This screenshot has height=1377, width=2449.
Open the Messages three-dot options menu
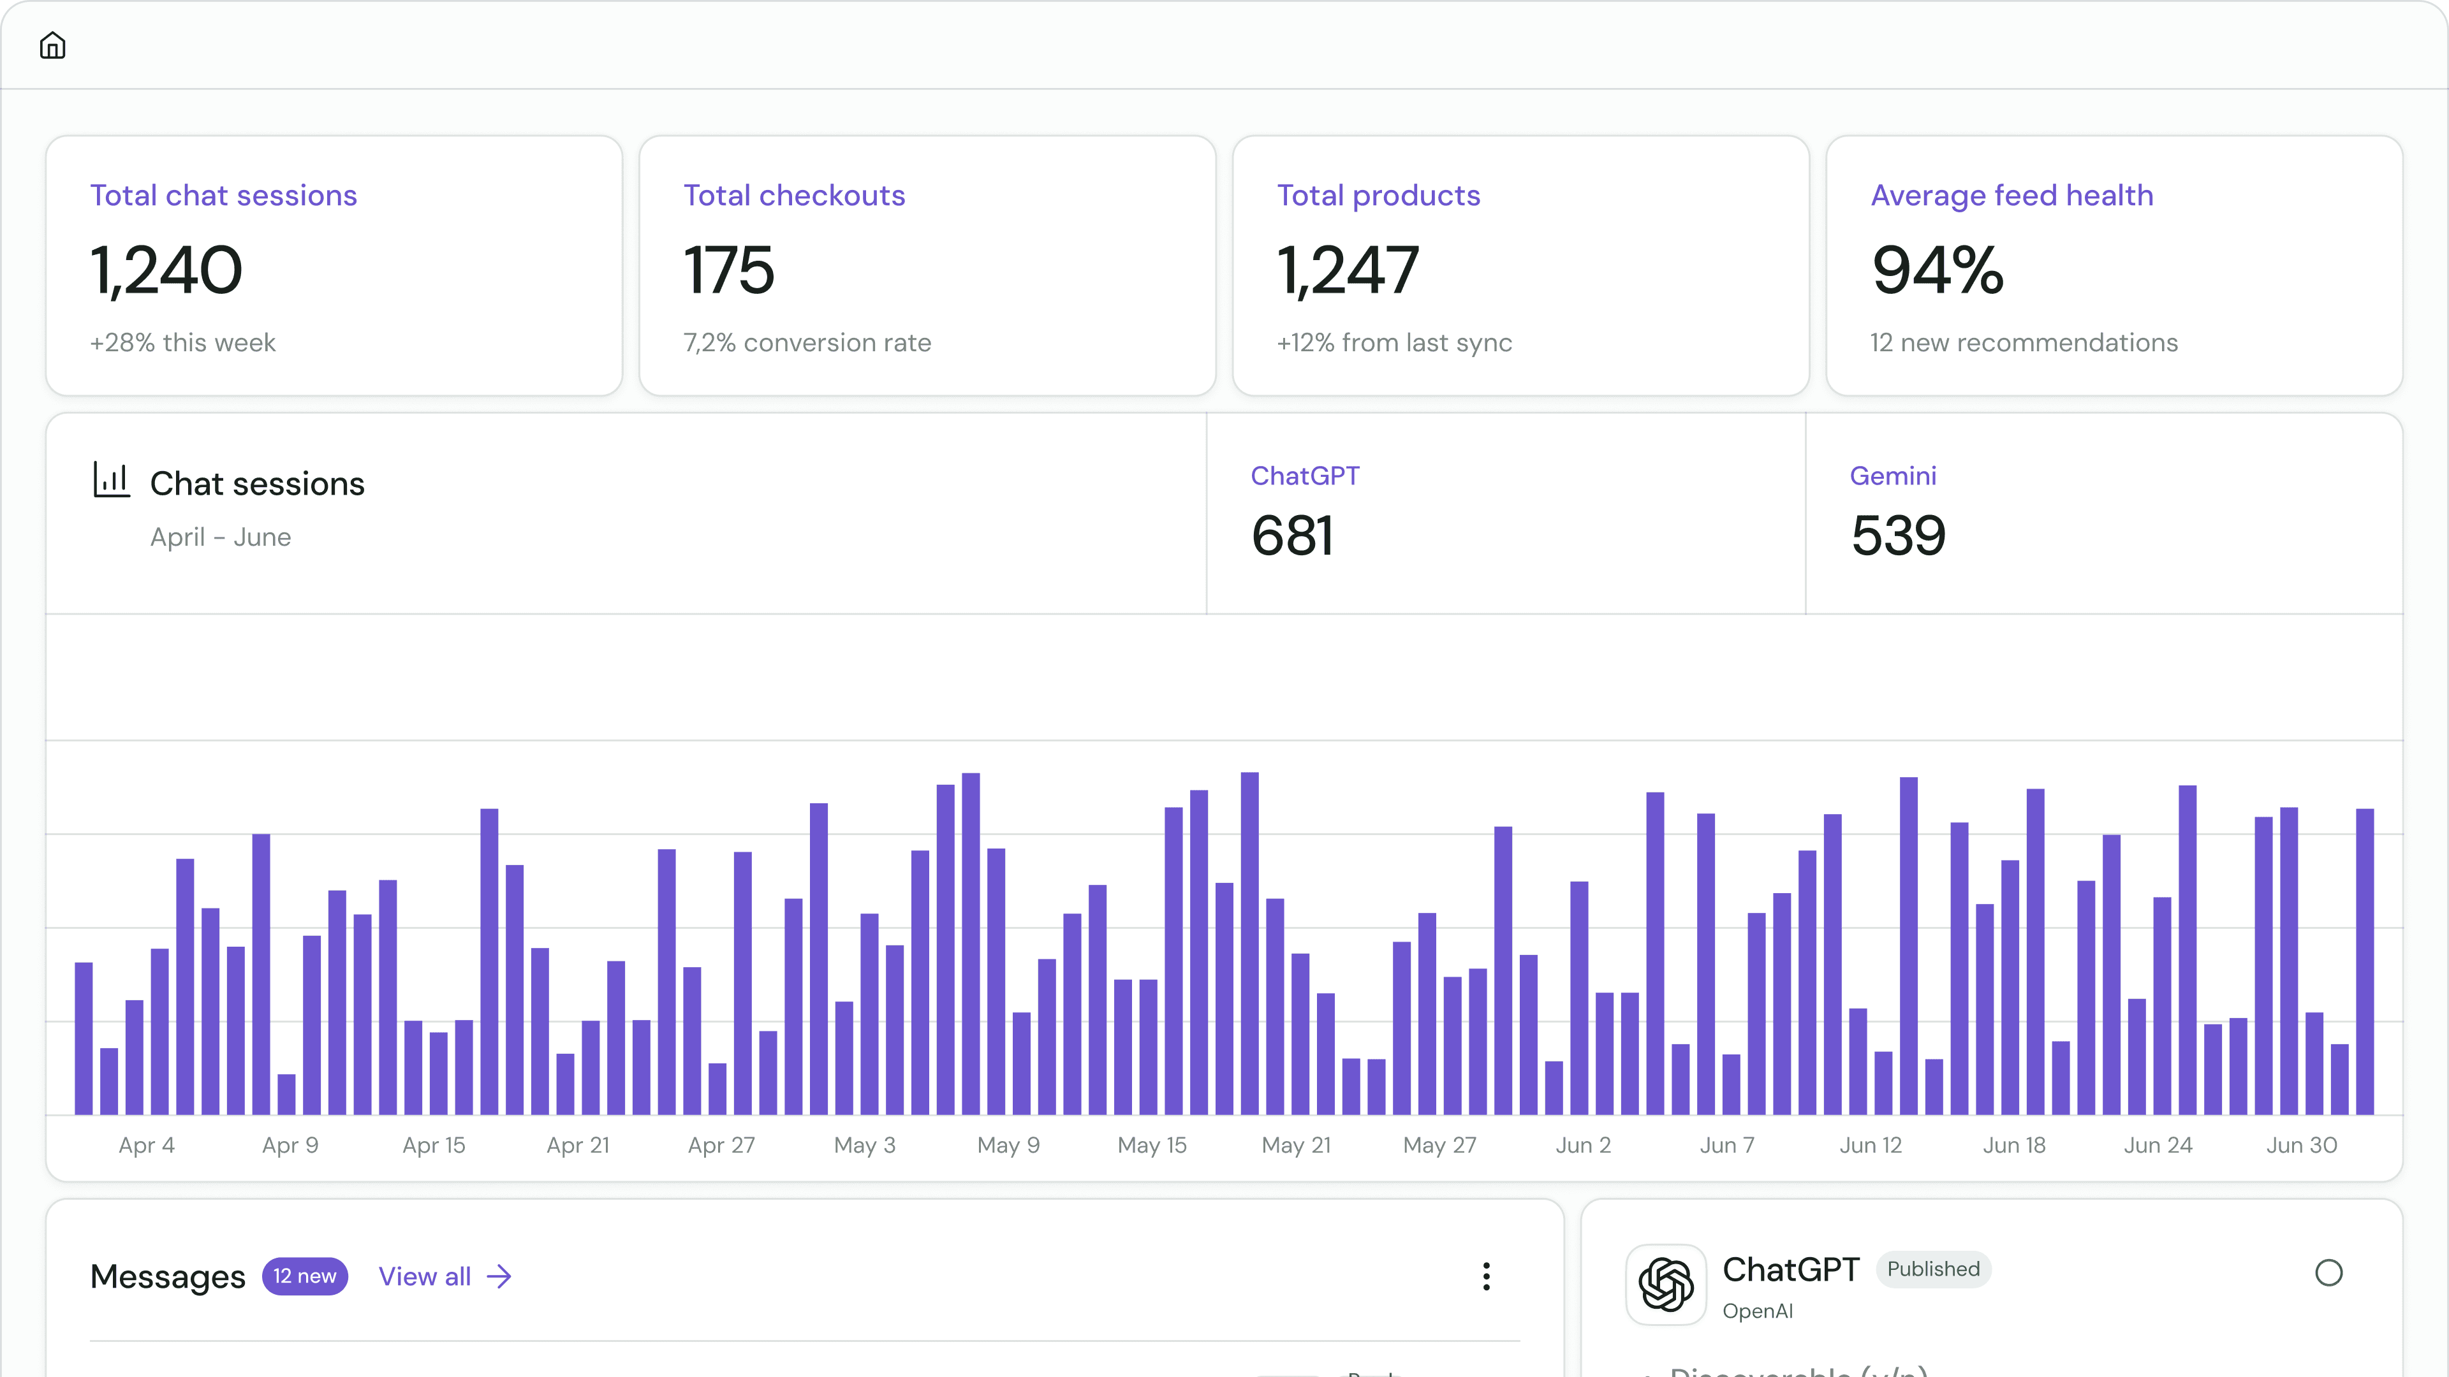[1486, 1276]
